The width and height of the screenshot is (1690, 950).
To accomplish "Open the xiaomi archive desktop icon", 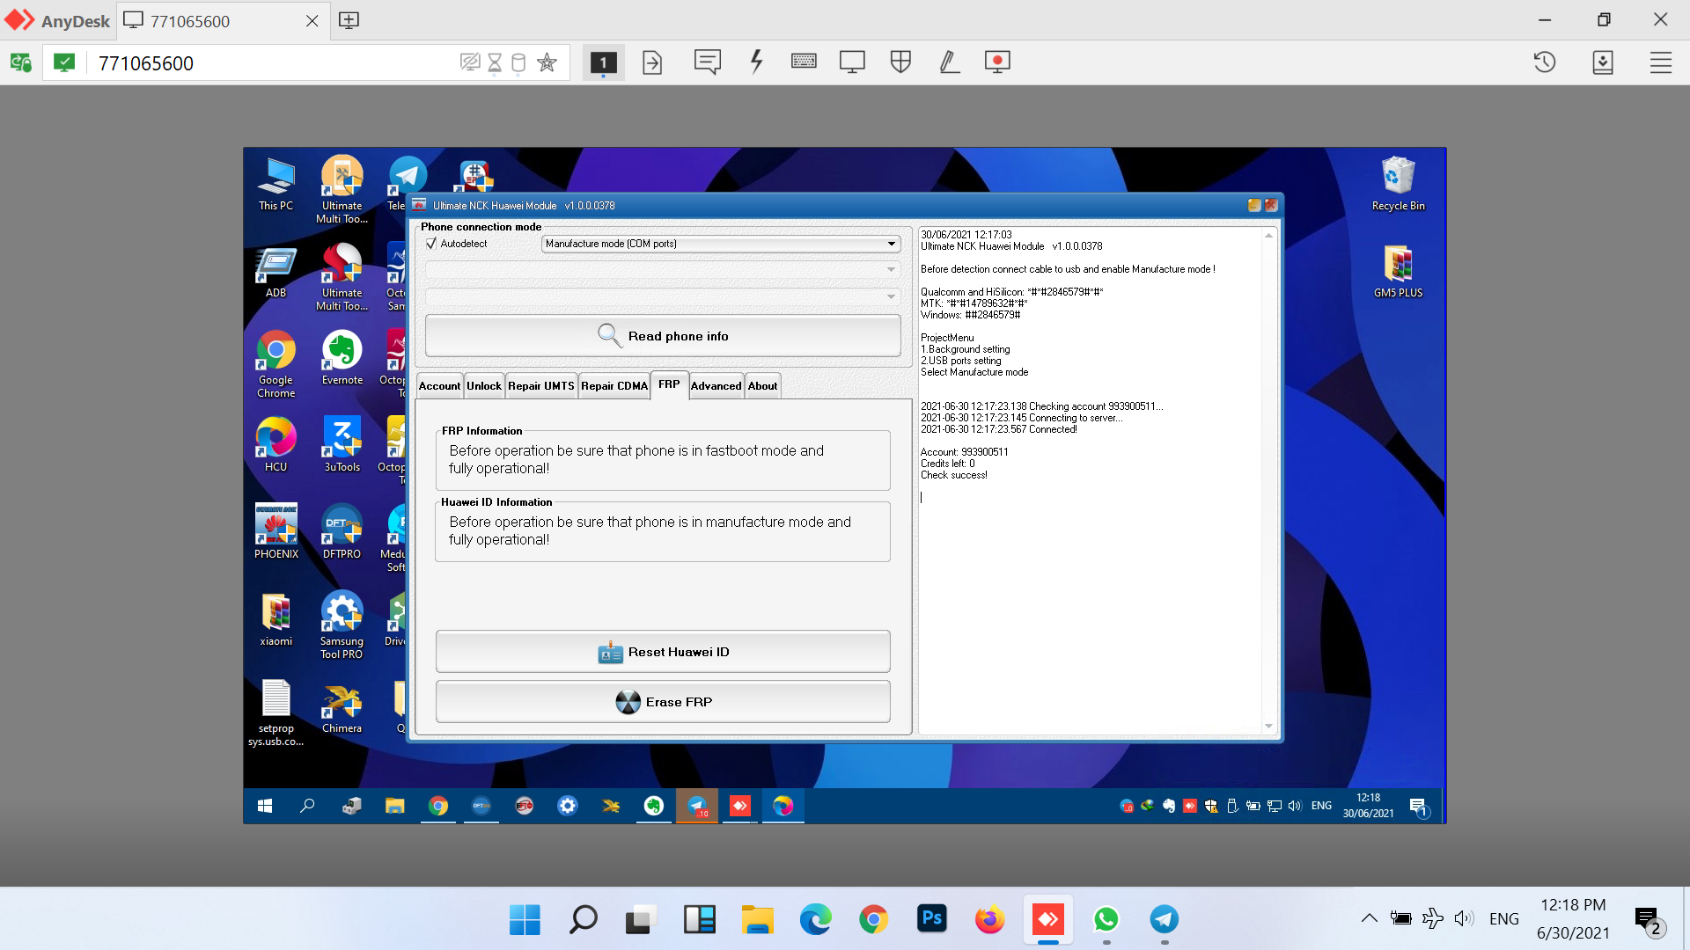I will click(x=276, y=619).
